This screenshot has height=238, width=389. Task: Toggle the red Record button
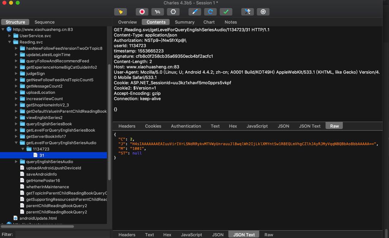142,12
